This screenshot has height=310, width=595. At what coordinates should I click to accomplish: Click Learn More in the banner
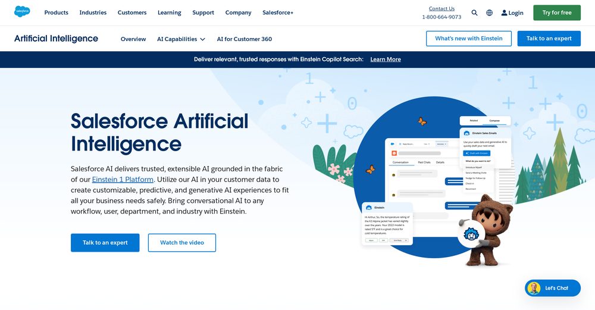tap(385, 60)
